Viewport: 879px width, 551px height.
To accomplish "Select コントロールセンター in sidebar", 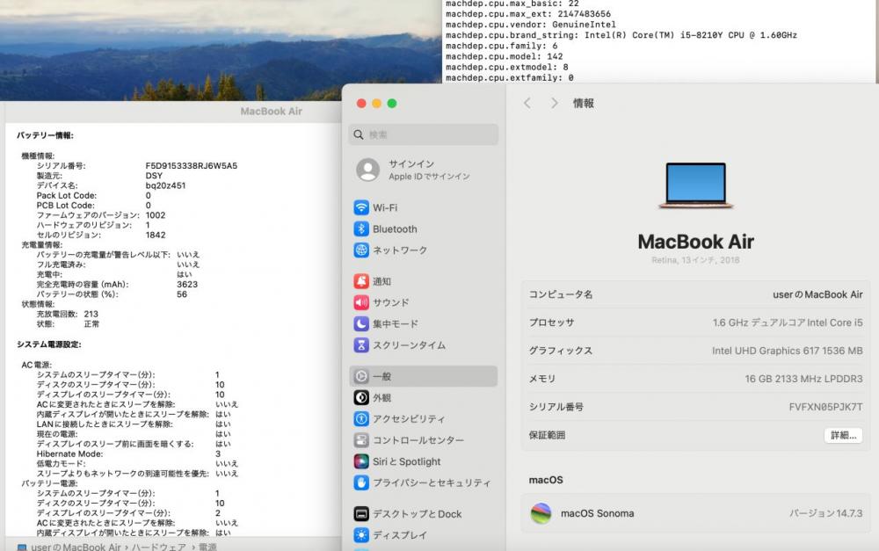I will tap(418, 440).
